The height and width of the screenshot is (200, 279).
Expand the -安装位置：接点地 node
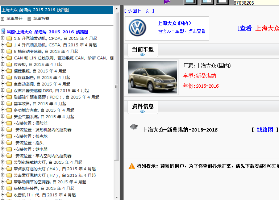(3, 136)
